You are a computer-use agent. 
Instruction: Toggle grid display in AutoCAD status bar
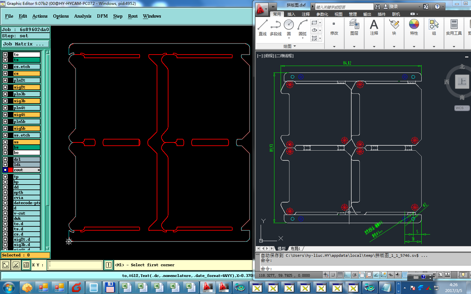[x=340, y=275]
